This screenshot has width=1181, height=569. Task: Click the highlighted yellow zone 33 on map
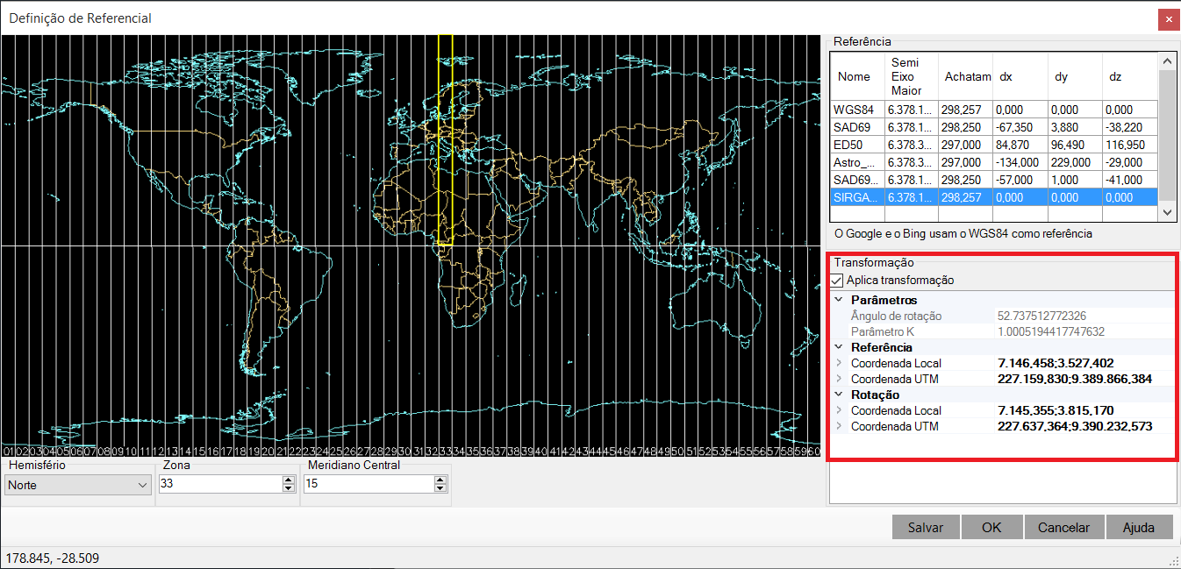tap(445, 140)
